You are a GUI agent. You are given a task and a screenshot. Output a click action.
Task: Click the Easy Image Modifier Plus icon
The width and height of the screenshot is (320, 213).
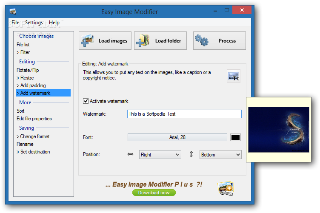click(226, 188)
